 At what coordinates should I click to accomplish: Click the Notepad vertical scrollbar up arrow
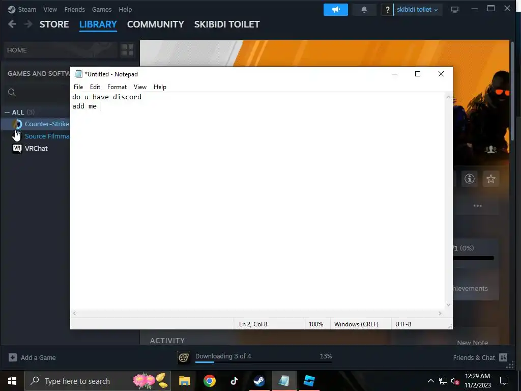tap(449, 97)
